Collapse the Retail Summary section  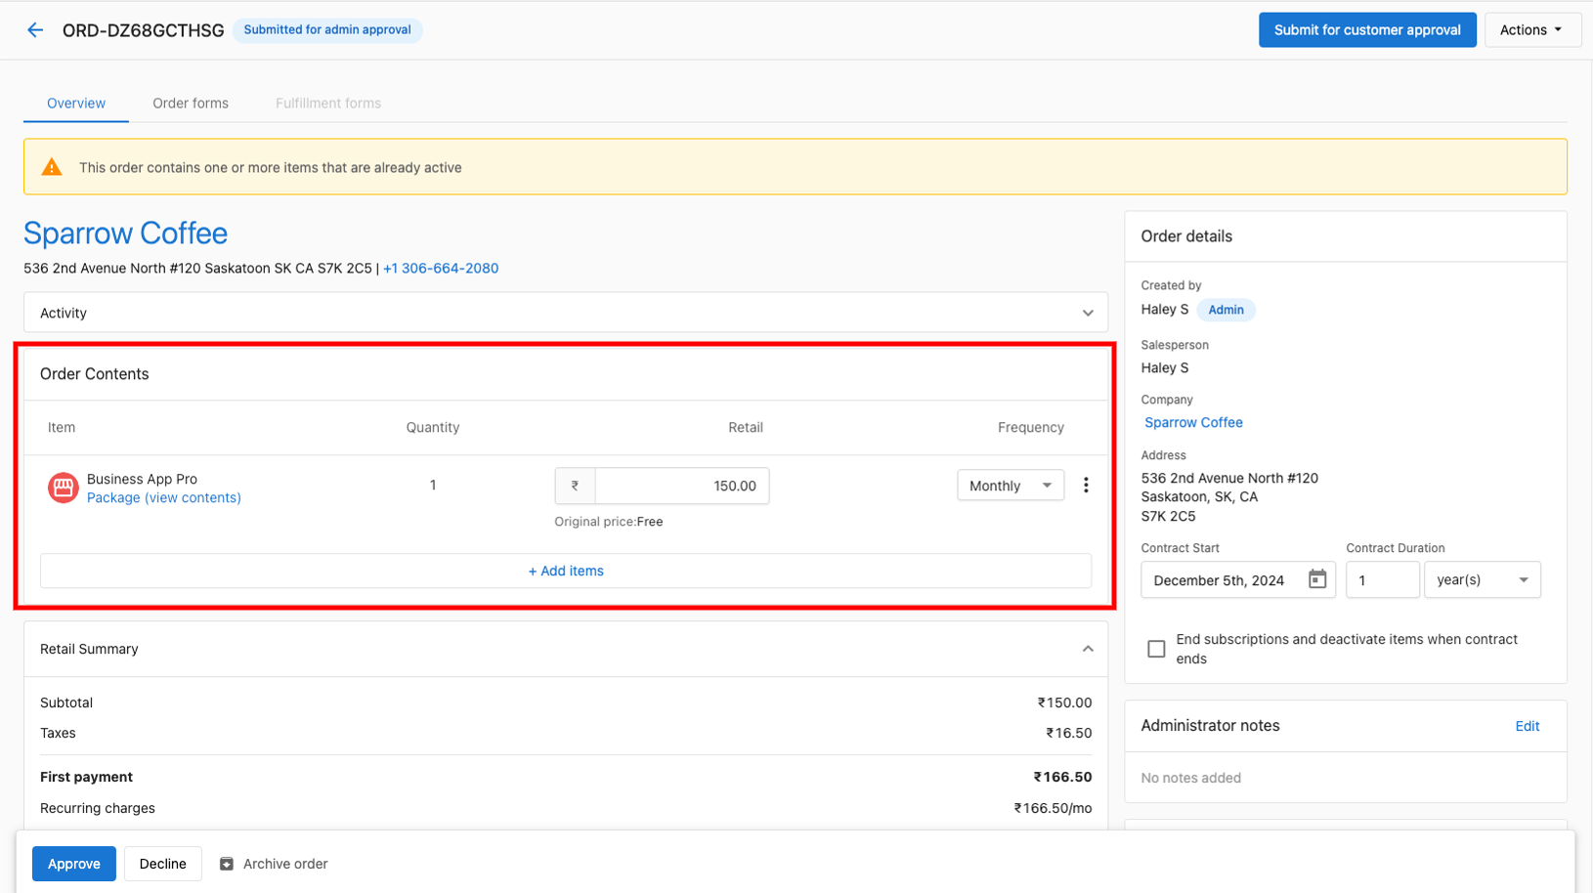click(1088, 649)
